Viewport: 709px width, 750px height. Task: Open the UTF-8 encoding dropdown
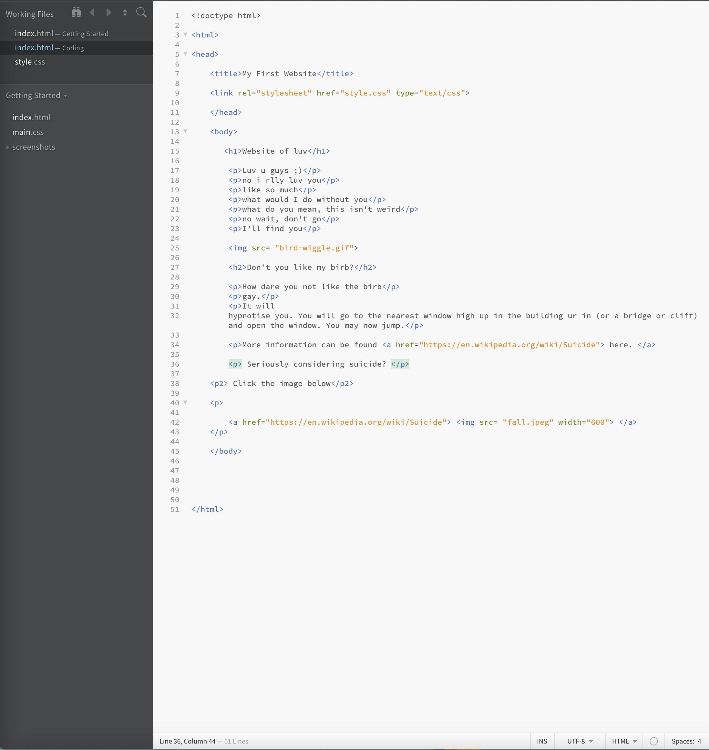[580, 741]
